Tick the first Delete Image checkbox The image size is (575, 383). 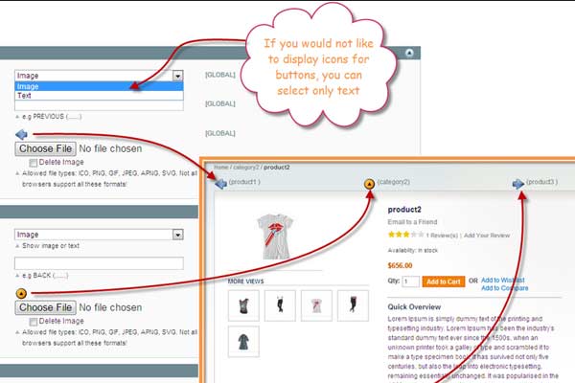(x=33, y=163)
